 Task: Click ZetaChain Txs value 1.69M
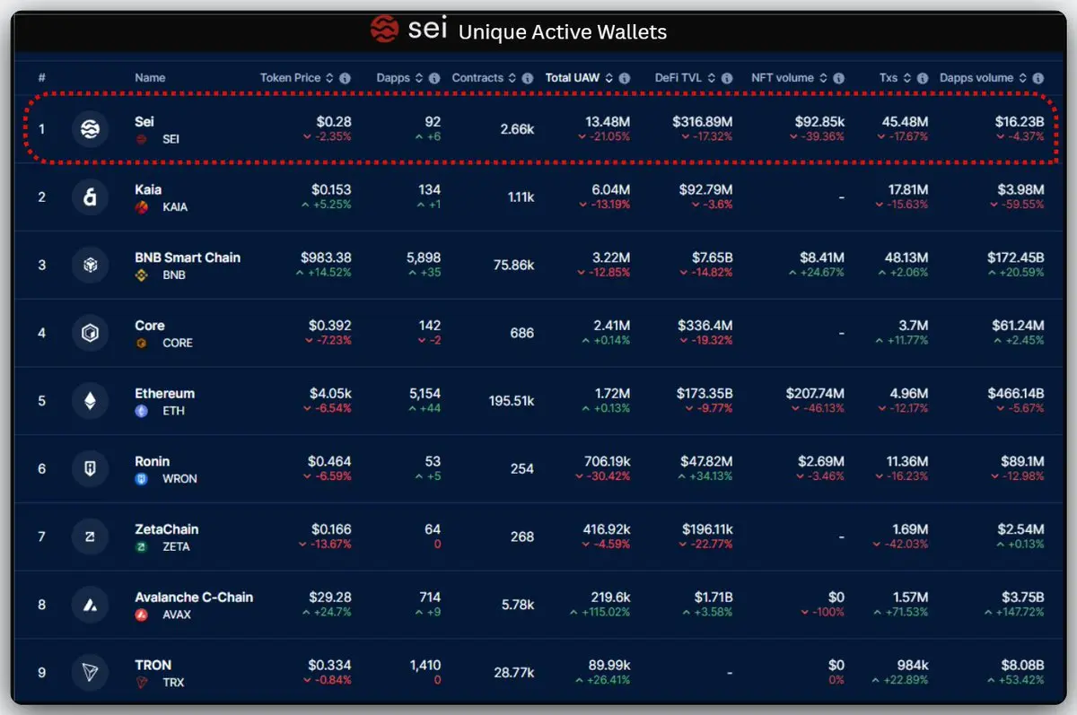[909, 529]
